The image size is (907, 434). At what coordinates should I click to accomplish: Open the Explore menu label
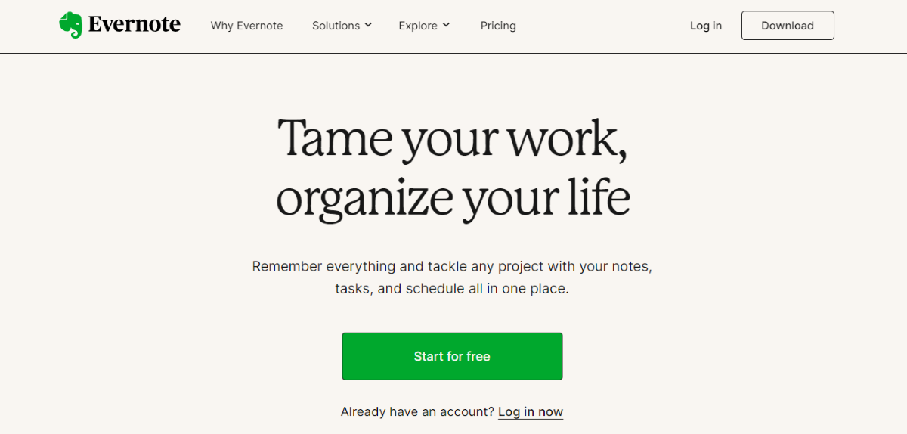pos(418,26)
